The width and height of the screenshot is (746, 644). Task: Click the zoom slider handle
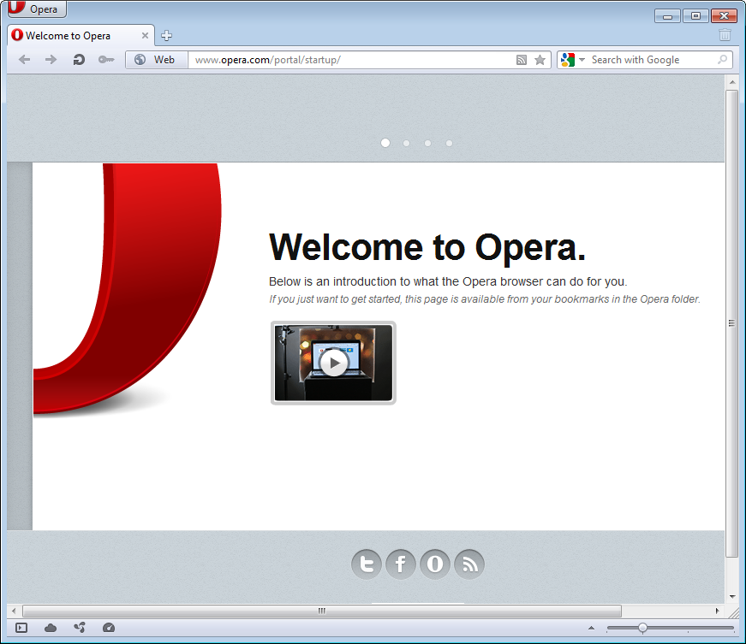[x=642, y=629]
